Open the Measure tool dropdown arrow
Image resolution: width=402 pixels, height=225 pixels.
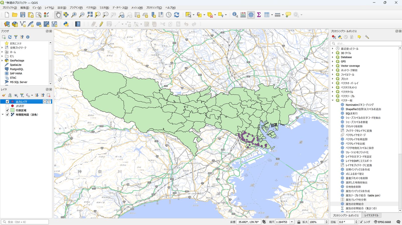point(283,15)
